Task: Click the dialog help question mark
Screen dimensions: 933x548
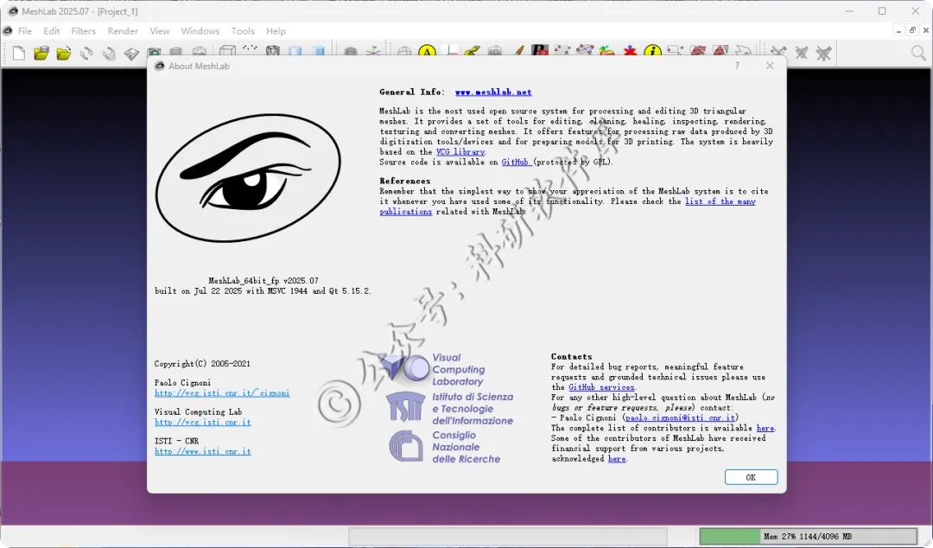Action: coord(737,66)
